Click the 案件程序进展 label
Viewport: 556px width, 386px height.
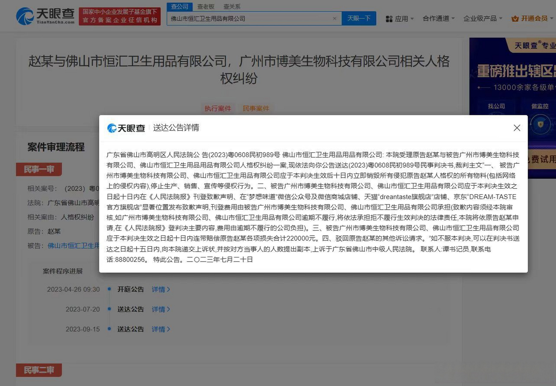63,271
